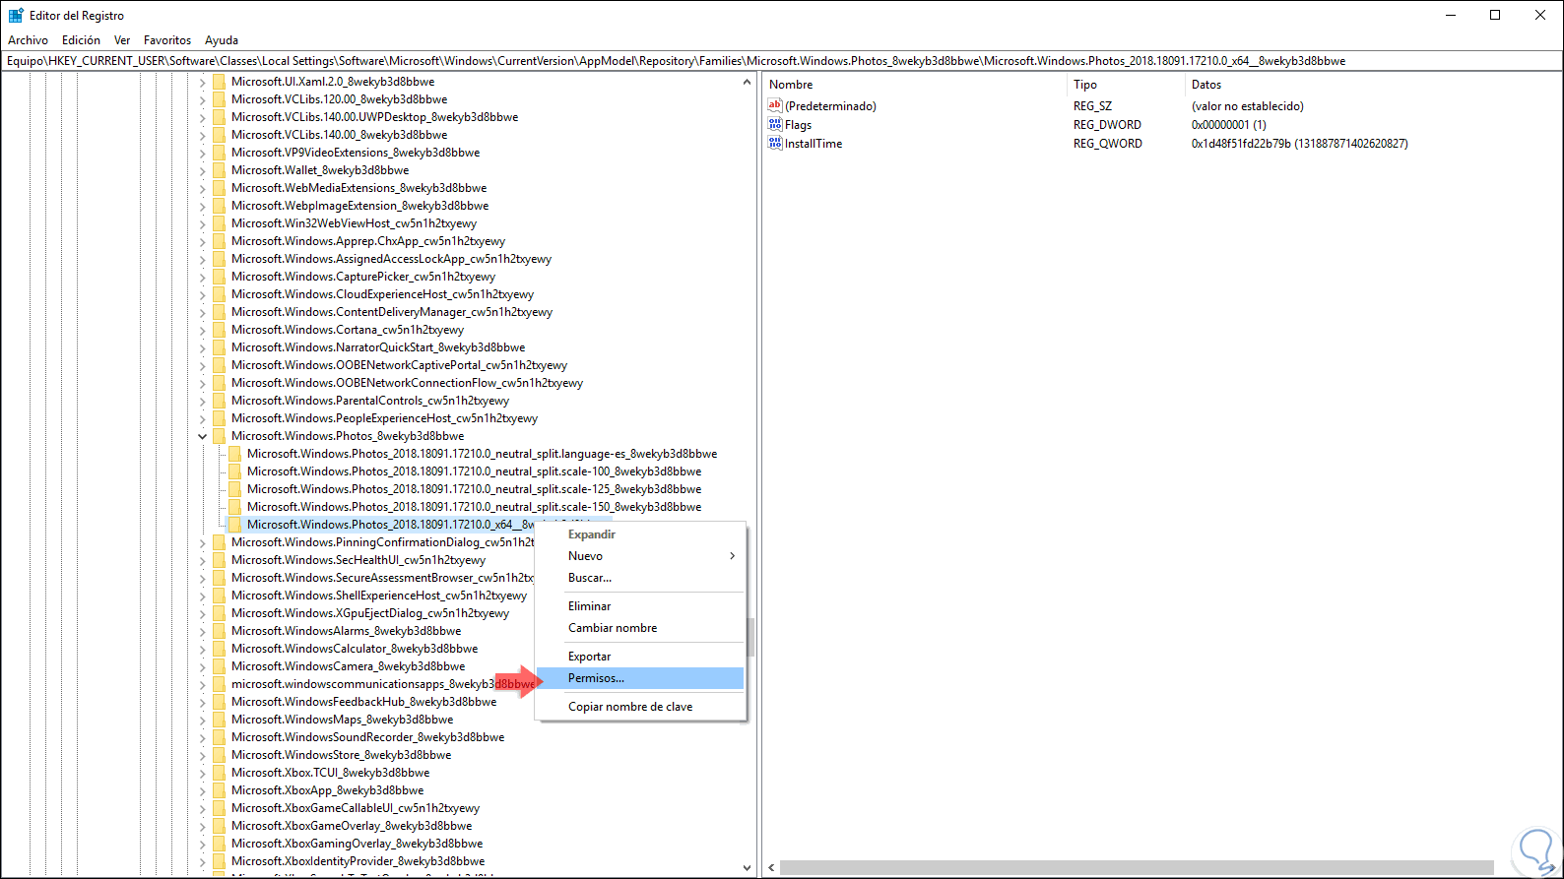Viewport: 1564px width, 879px height.
Task: Choose Eliminar in the context menu
Action: coord(640,606)
